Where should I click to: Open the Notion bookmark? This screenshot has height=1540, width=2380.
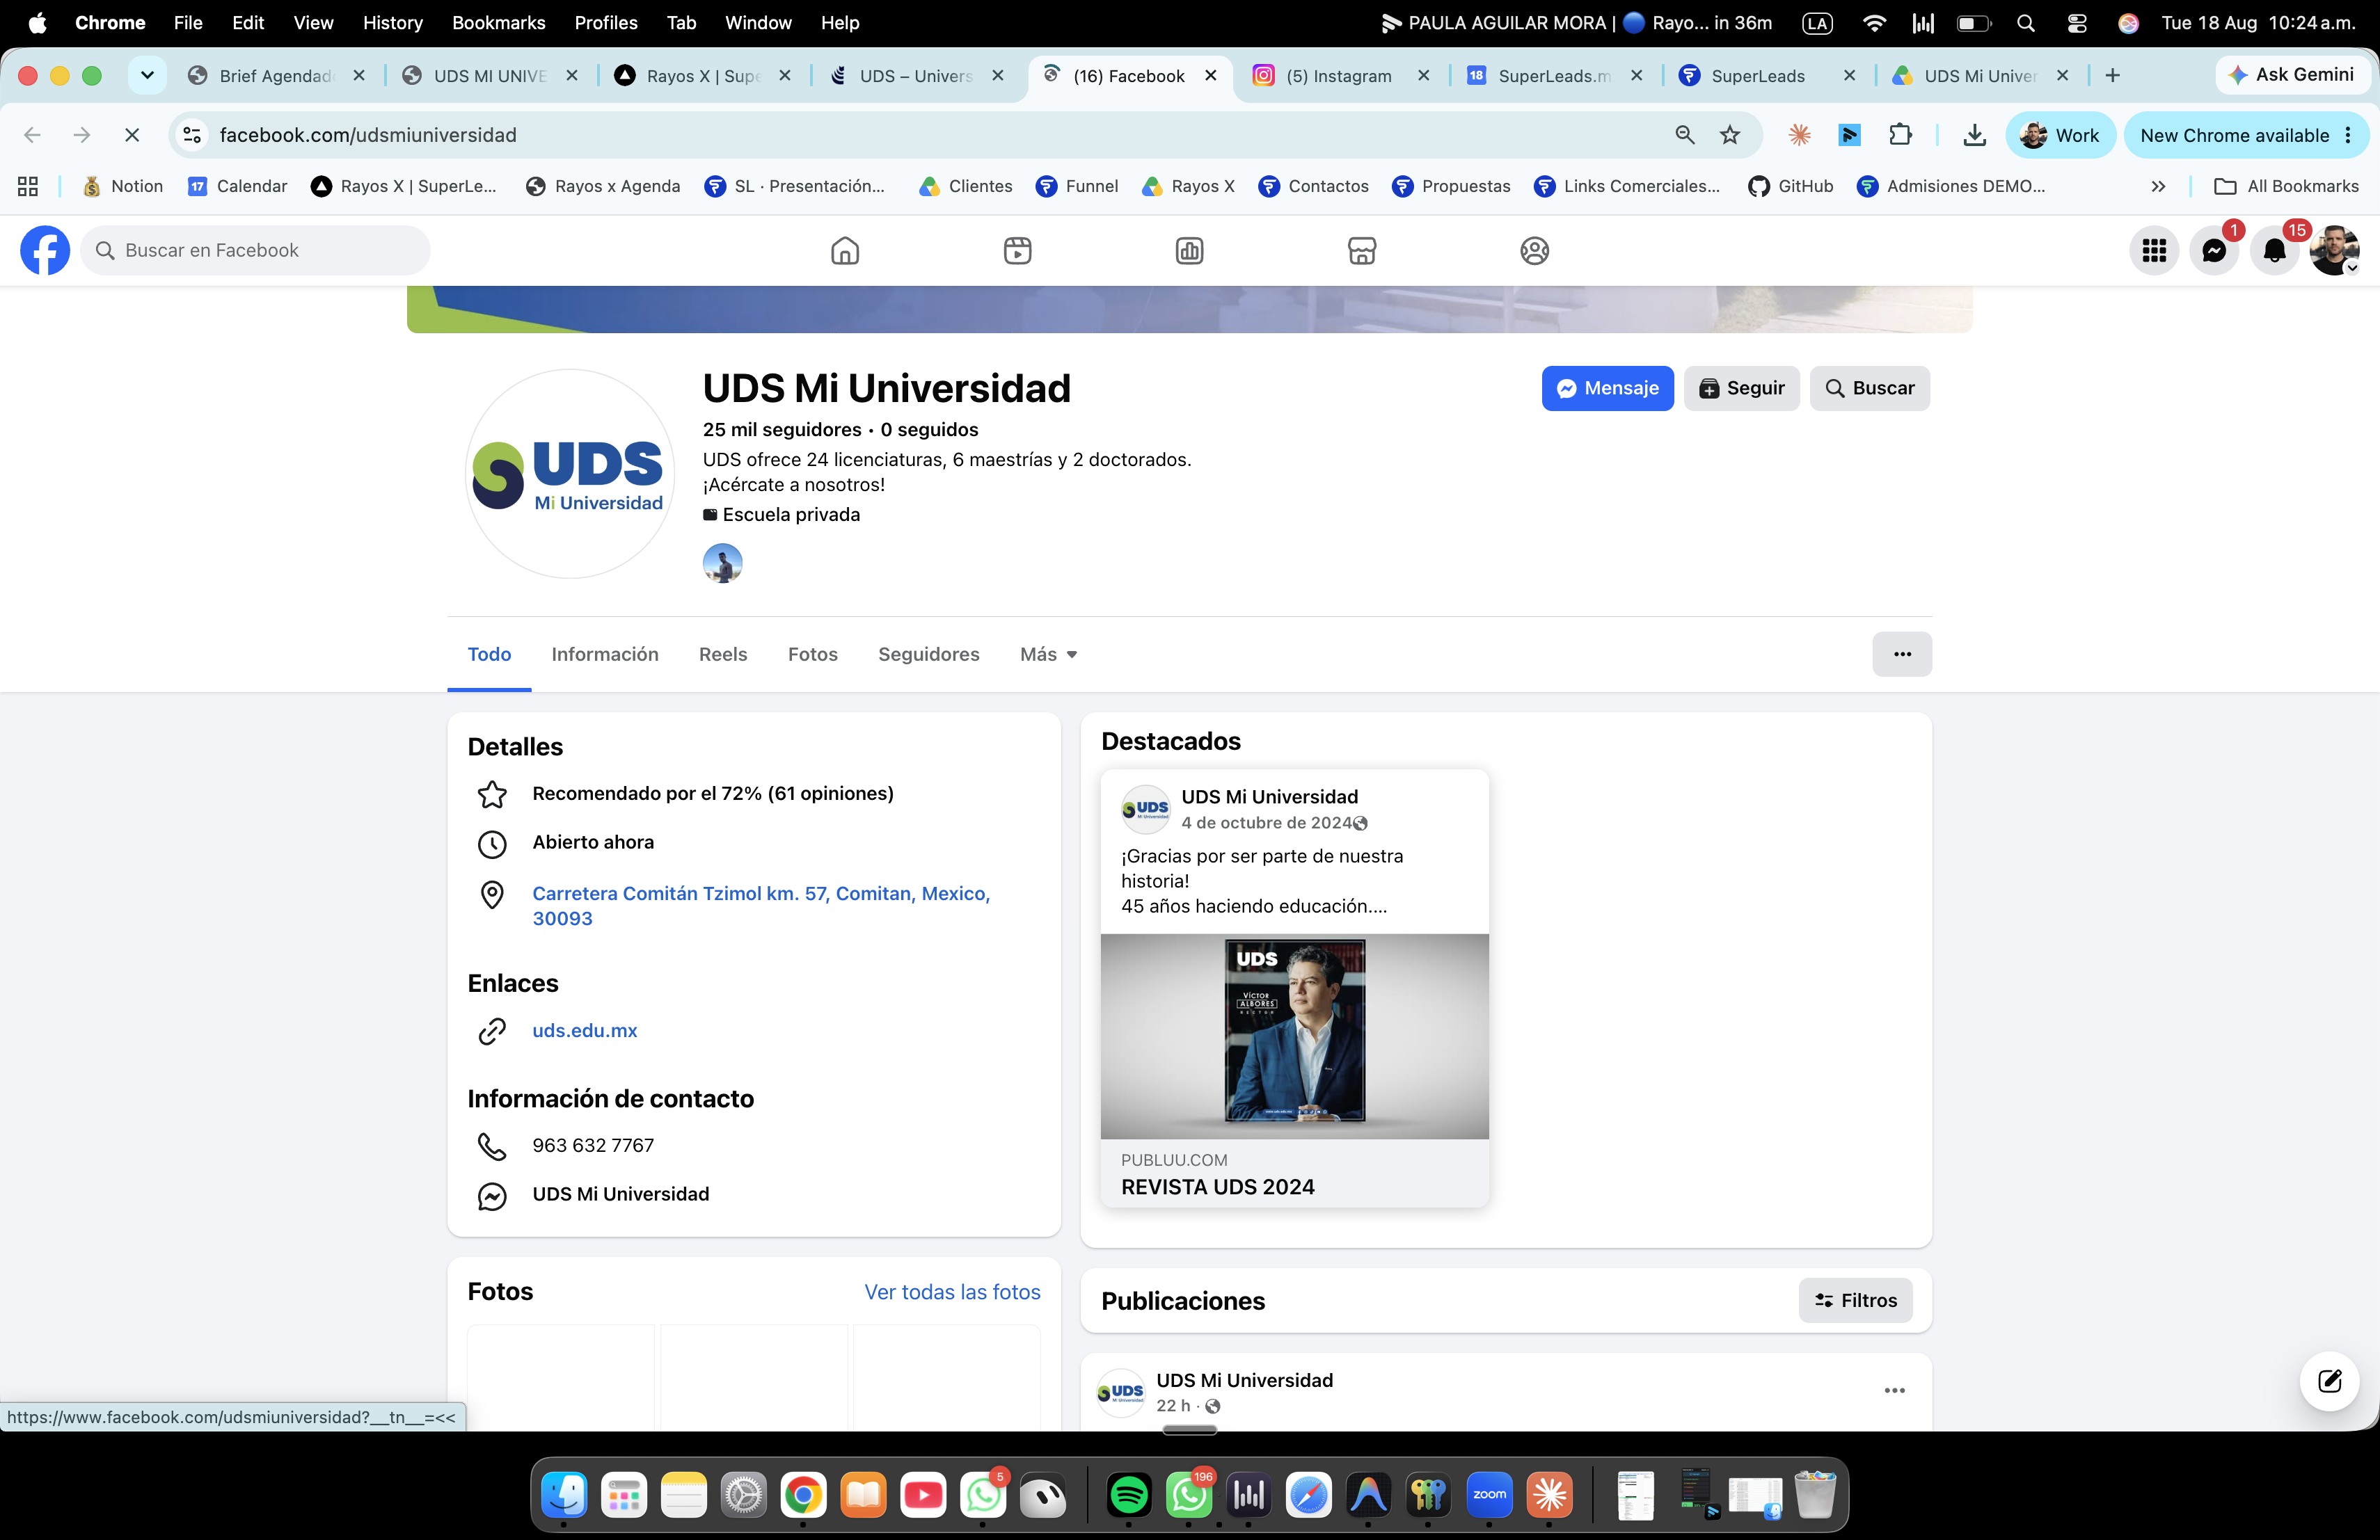[123, 187]
